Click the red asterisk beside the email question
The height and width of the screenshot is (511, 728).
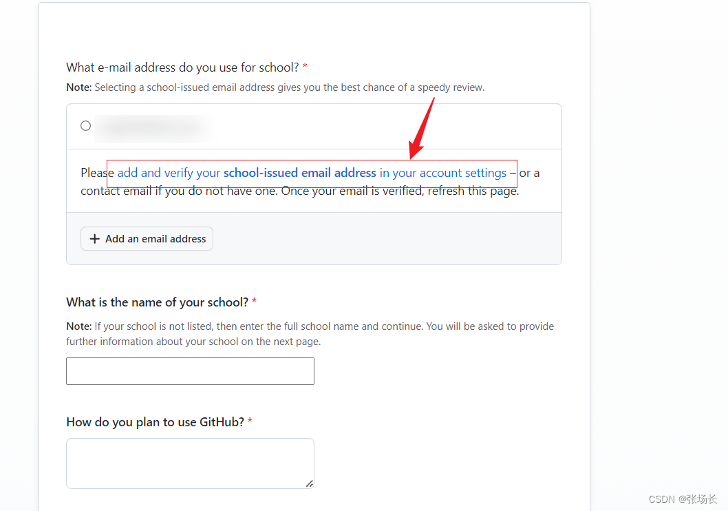tap(305, 66)
